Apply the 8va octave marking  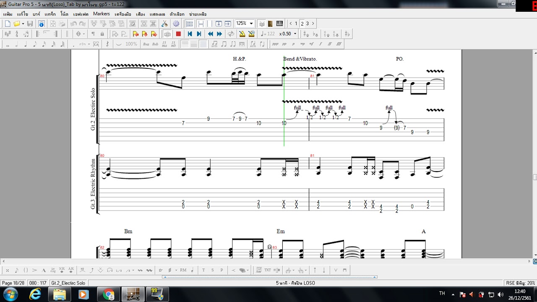click(146, 44)
